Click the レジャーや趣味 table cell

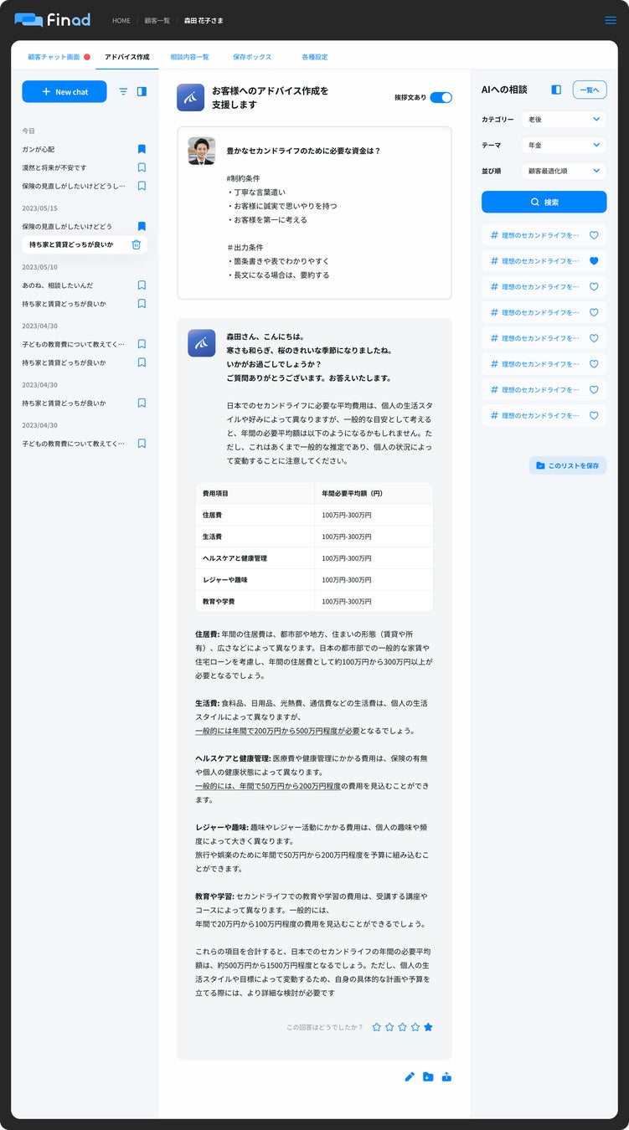coord(255,580)
